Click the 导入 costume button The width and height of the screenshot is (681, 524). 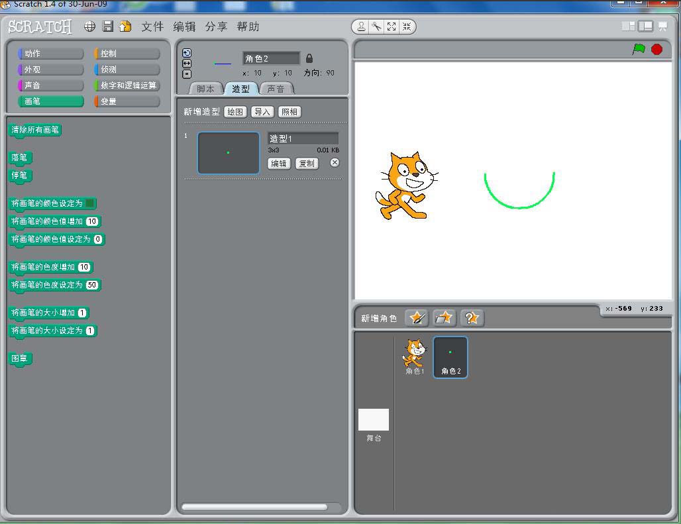(x=262, y=111)
